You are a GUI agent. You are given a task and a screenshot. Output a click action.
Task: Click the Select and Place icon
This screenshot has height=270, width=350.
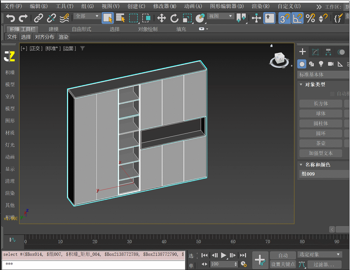pos(200,18)
